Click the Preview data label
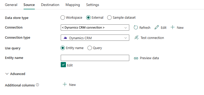204x95 pixels. point(149,58)
